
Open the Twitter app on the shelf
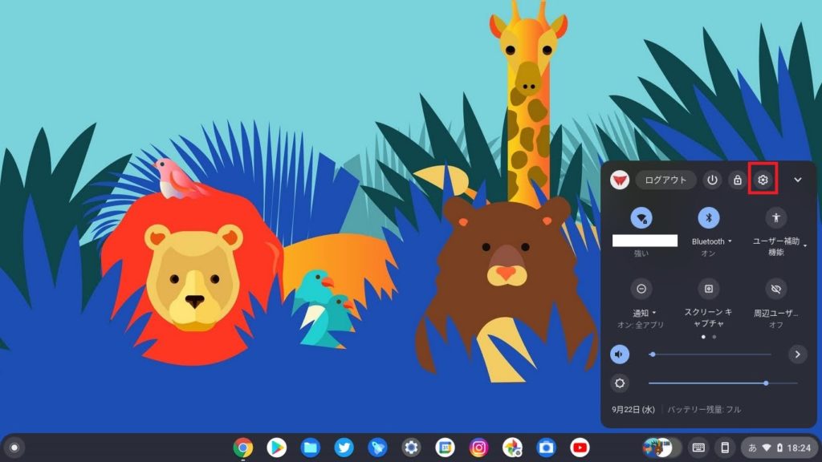click(344, 448)
